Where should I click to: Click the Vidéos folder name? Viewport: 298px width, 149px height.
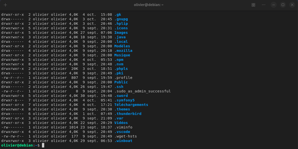tap(121, 123)
